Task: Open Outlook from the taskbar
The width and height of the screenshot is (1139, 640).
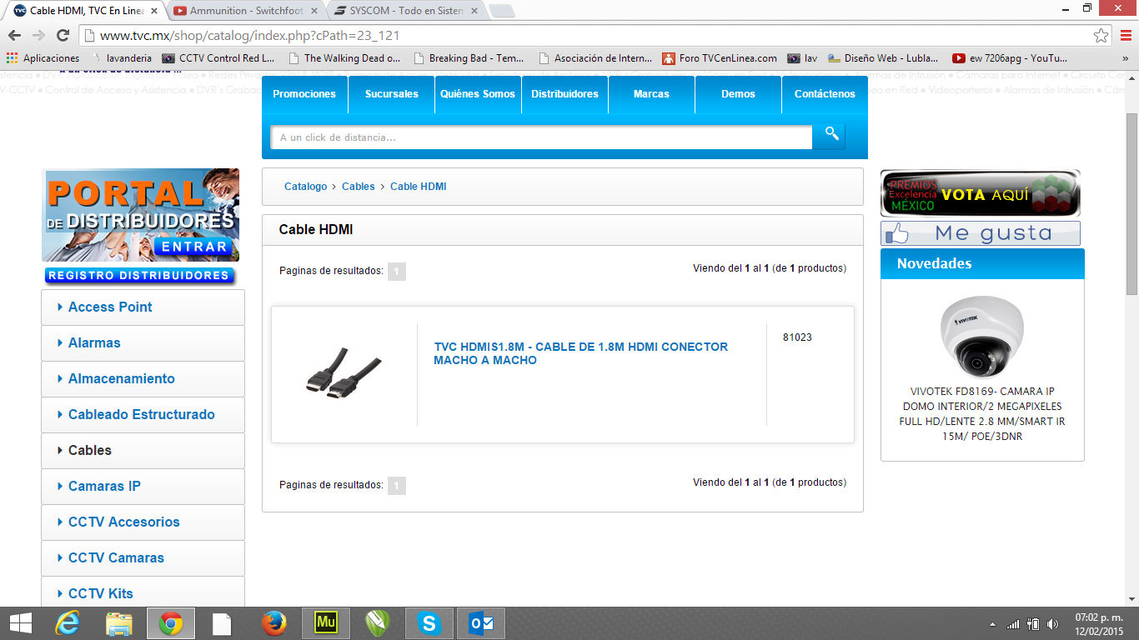Action: [481, 622]
